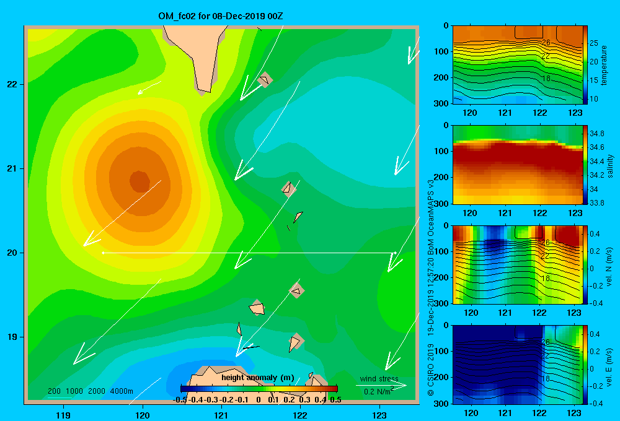Screen dimensions: 620x421
Task: Click the temperature panel's vertical color bar
Action: [585, 65]
